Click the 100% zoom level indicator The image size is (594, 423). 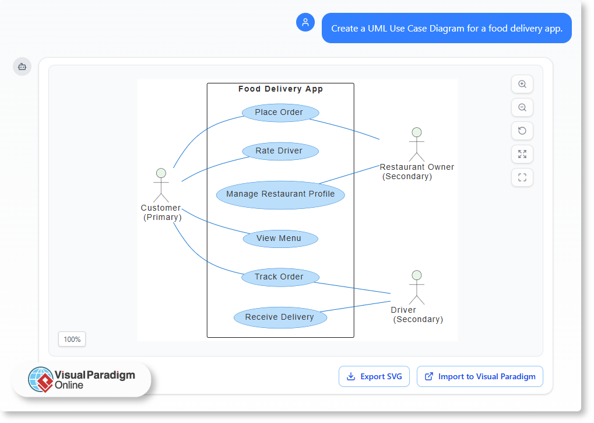pyautogui.click(x=71, y=339)
